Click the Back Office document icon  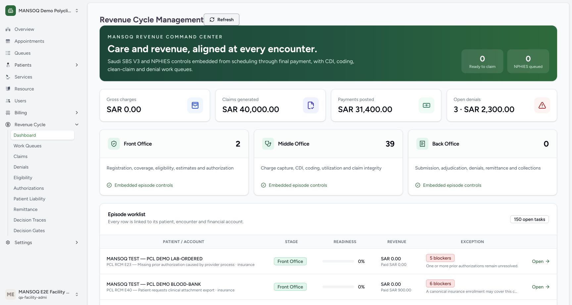pyautogui.click(x=422, y=144)
